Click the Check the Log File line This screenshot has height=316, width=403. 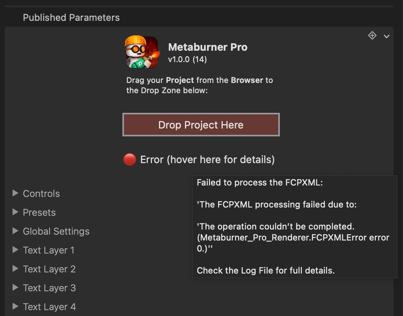pyautogui.click(x=266, y=270)
